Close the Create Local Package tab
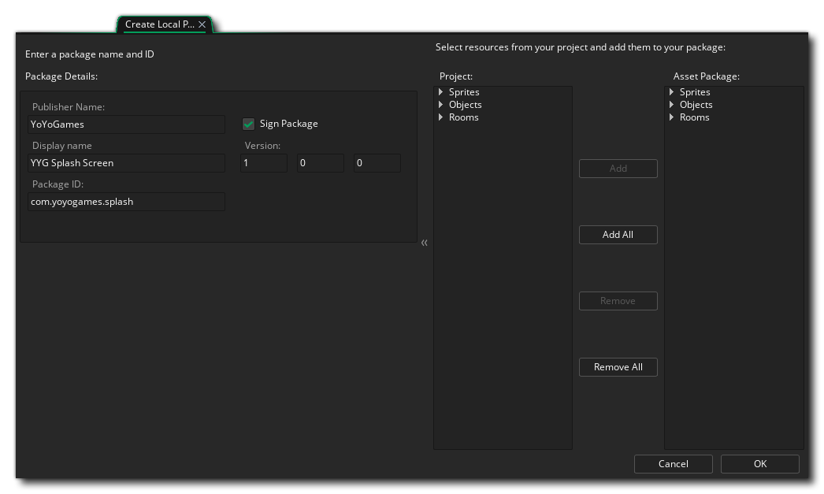Viewport: 824px width, 494px height. 202,24
